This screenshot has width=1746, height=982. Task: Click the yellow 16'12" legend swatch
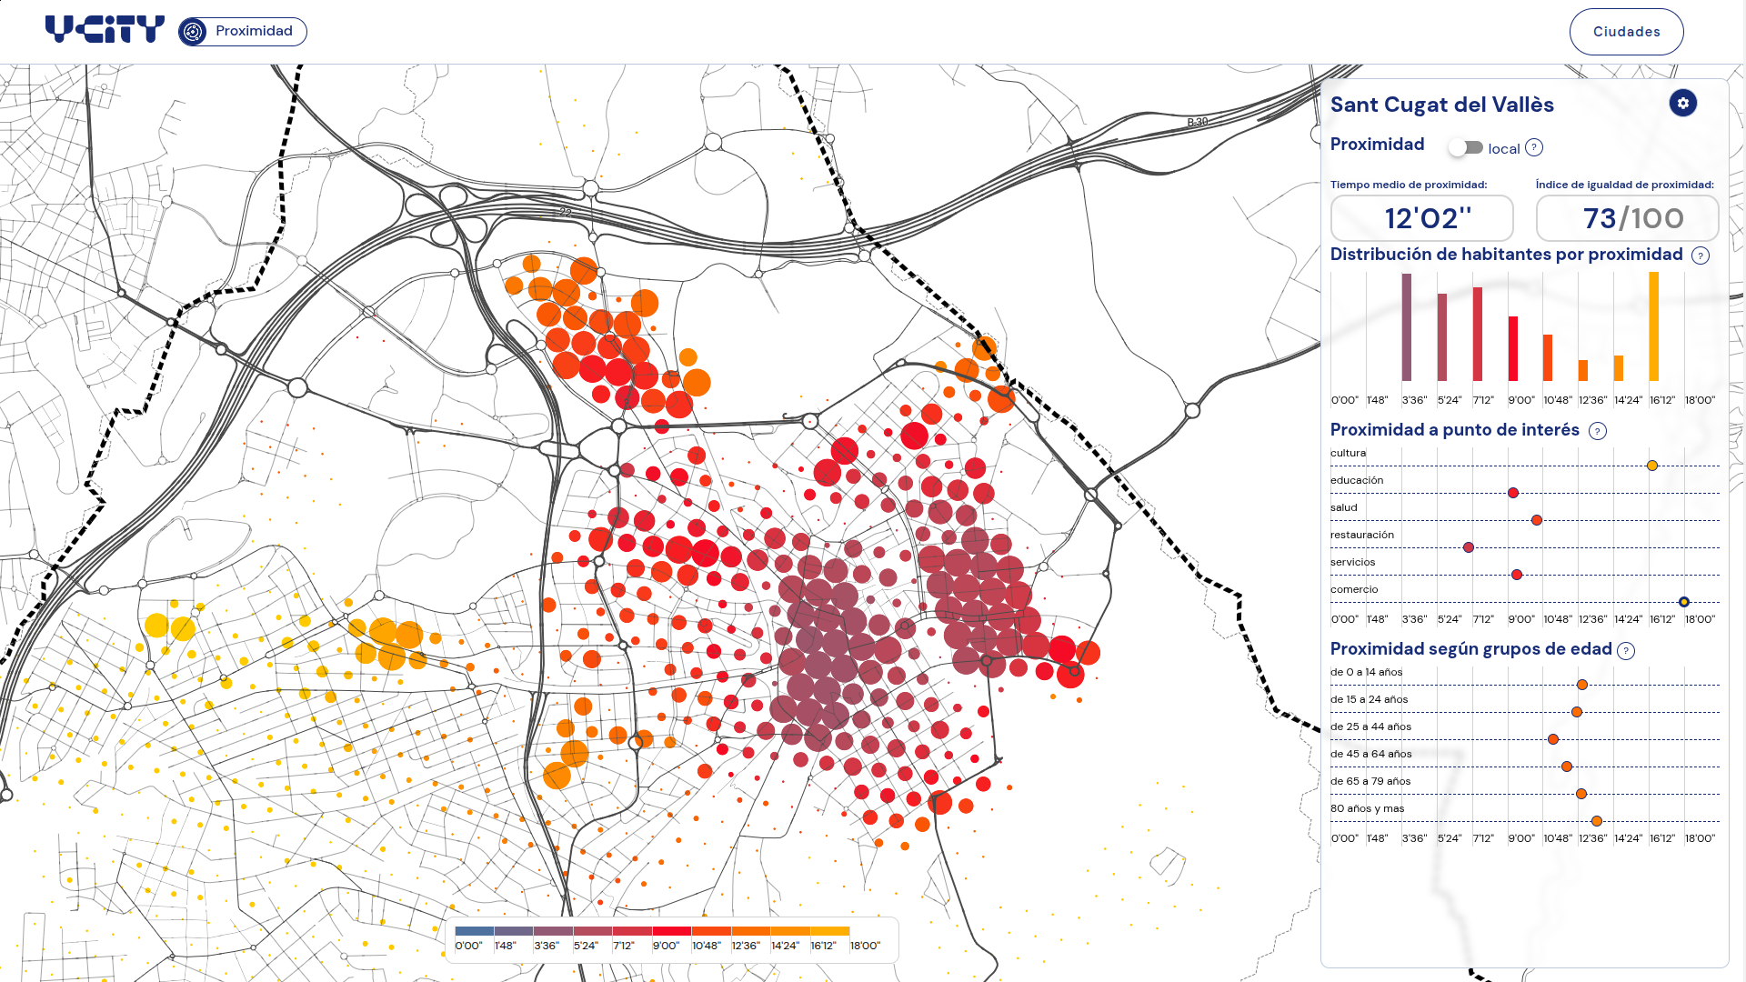pos(829,931)
